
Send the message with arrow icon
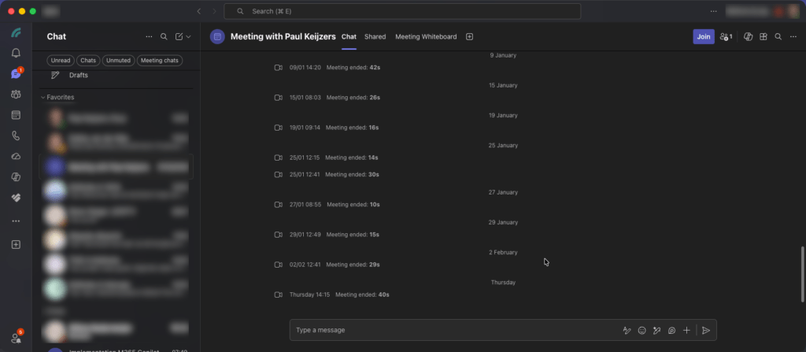coord(706,331)
